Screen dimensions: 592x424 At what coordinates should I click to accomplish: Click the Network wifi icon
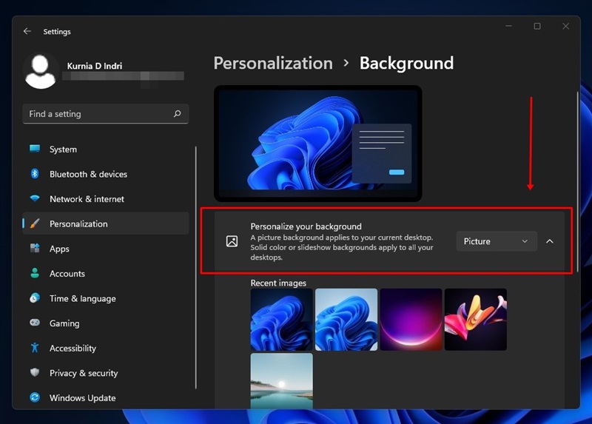click(x=35, y=198)
